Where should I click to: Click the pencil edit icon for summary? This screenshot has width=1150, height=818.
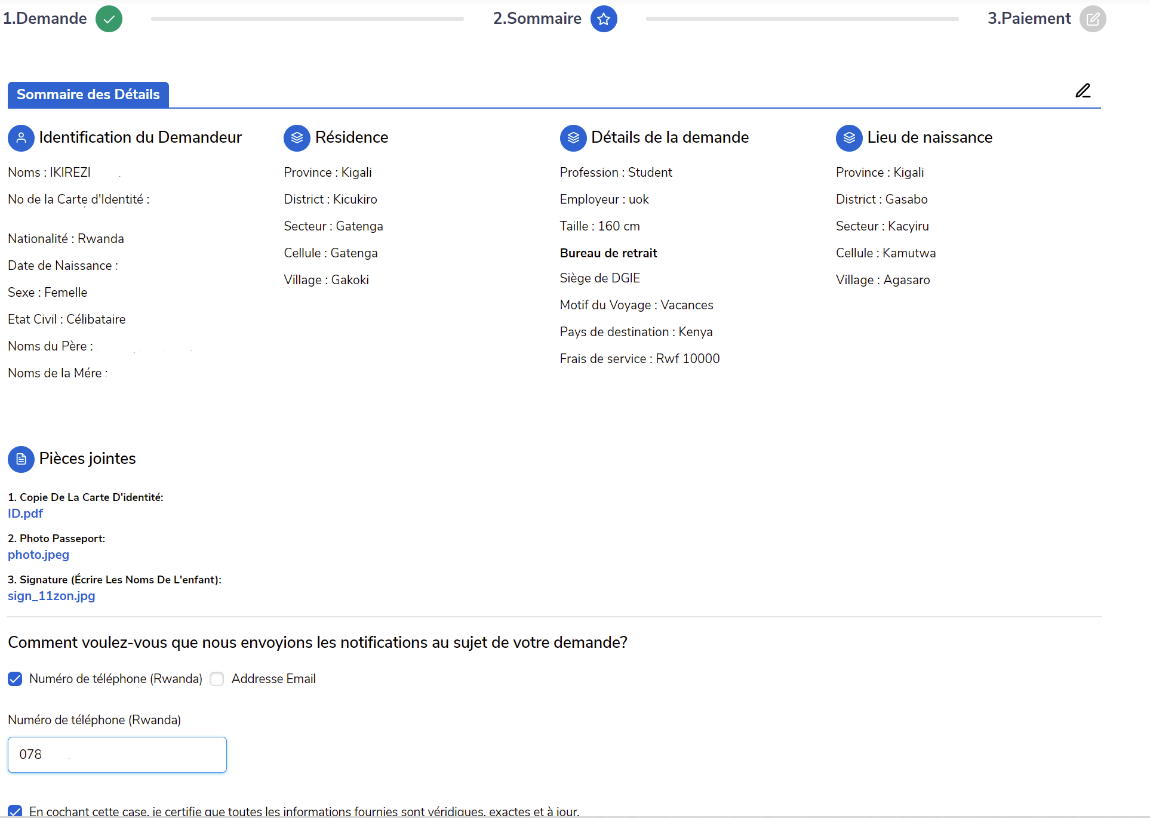click(x=1083, y=91)
